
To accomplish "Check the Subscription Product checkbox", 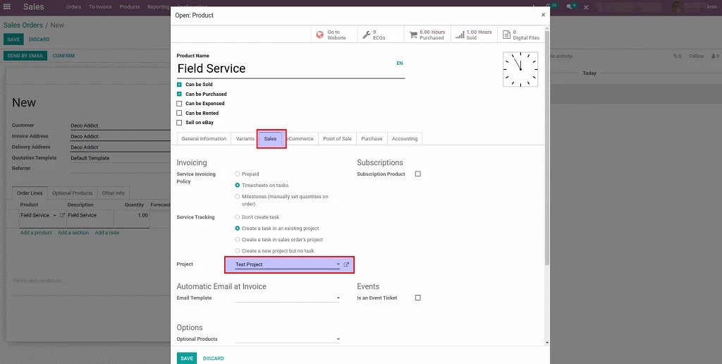I will (417, 174).
